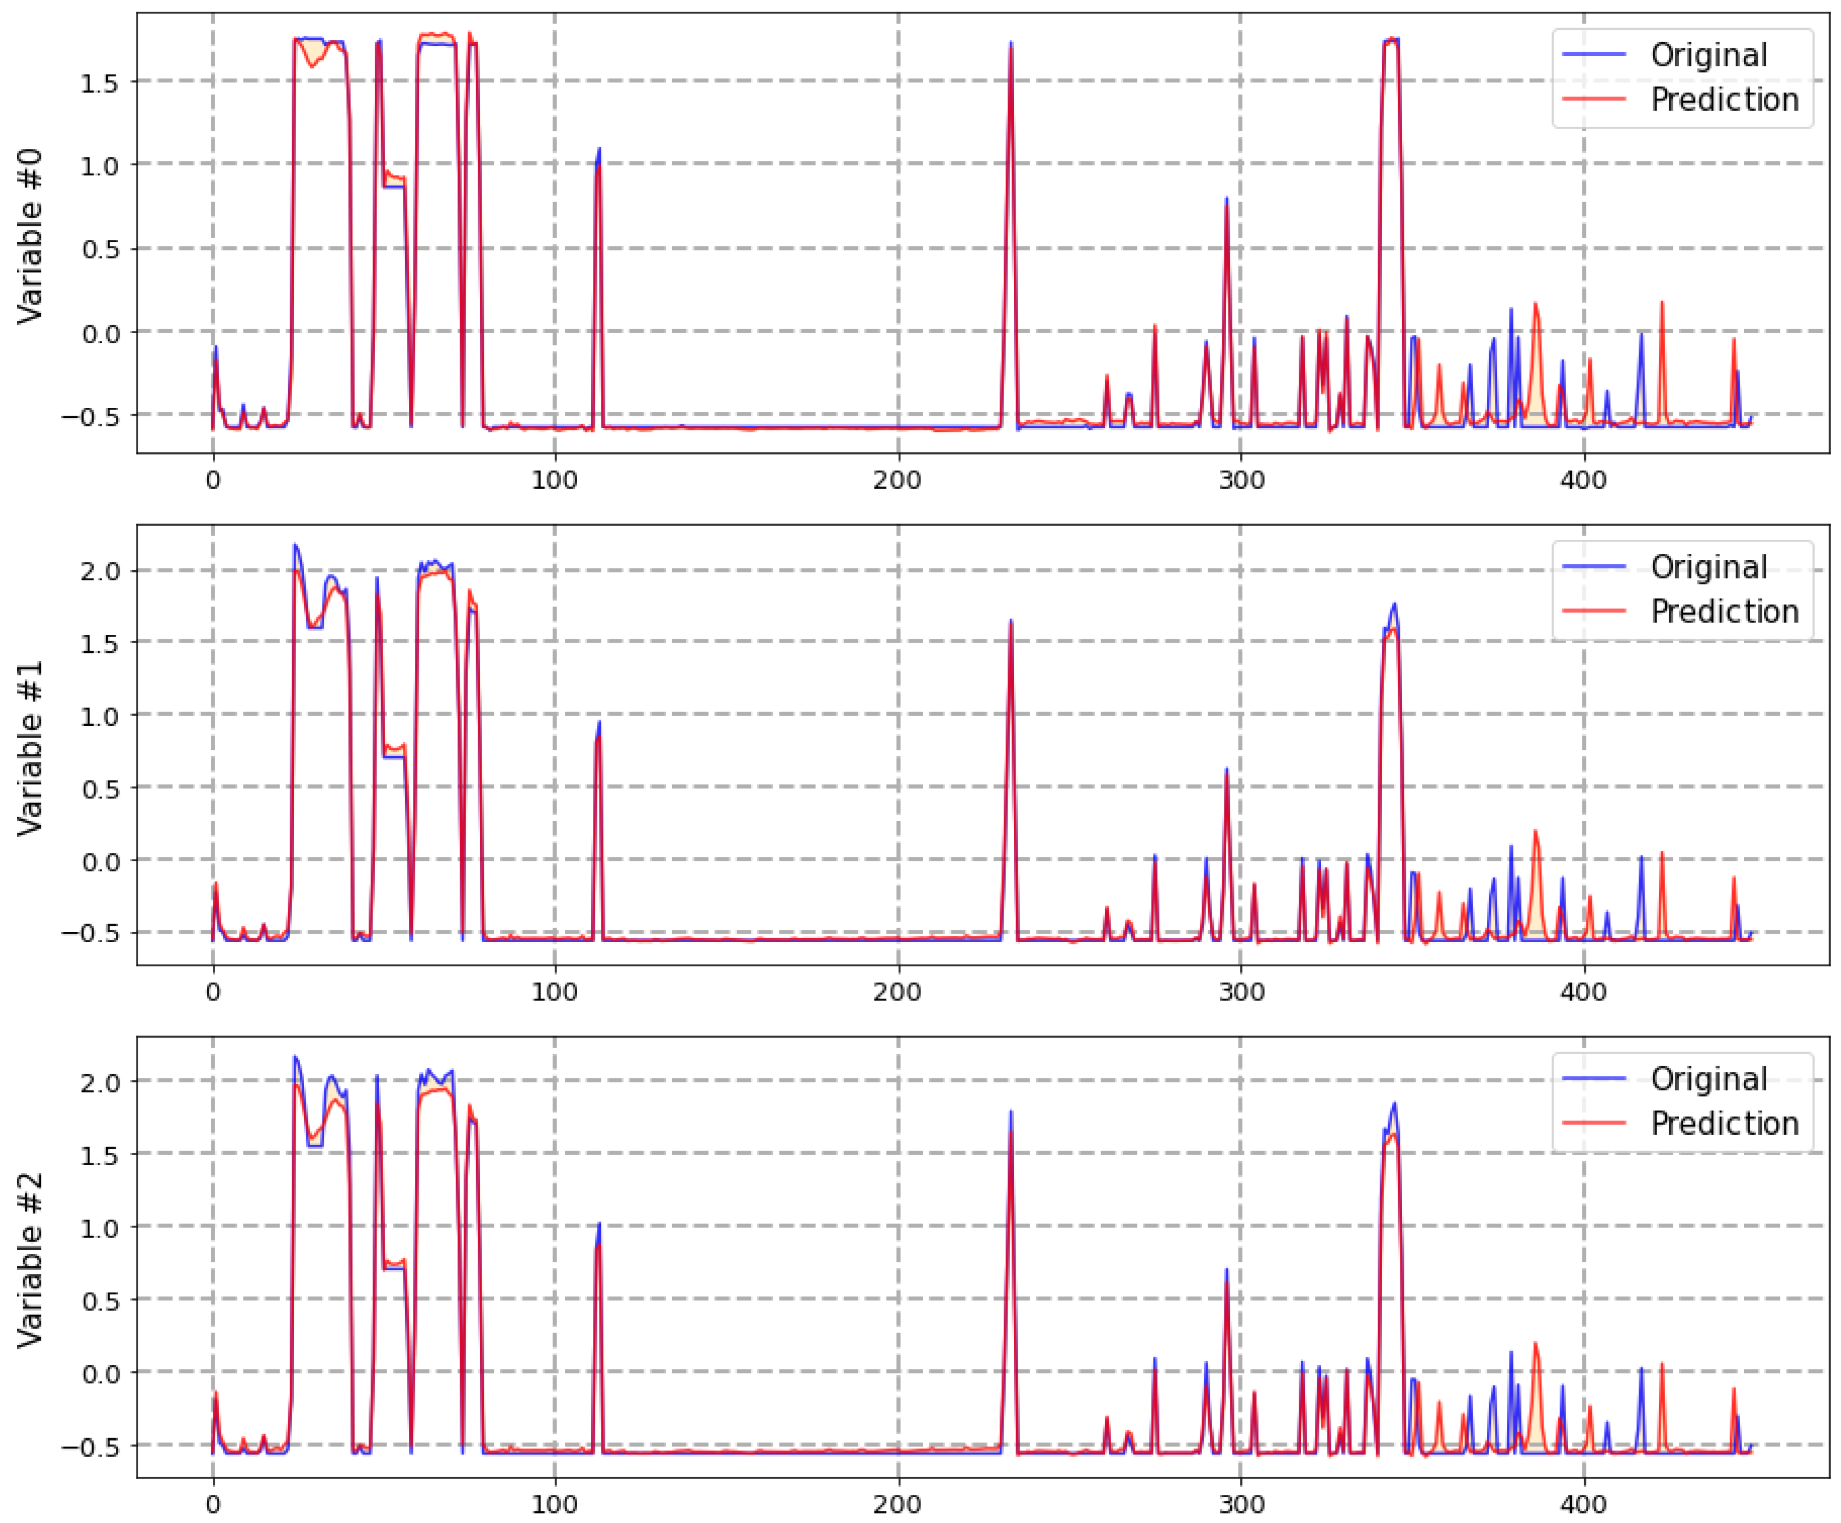The width and height of the screenshot is (1841, 1523).
Task: Click x-tick 0 under Variable #0 plot
Action: point(213,479)
